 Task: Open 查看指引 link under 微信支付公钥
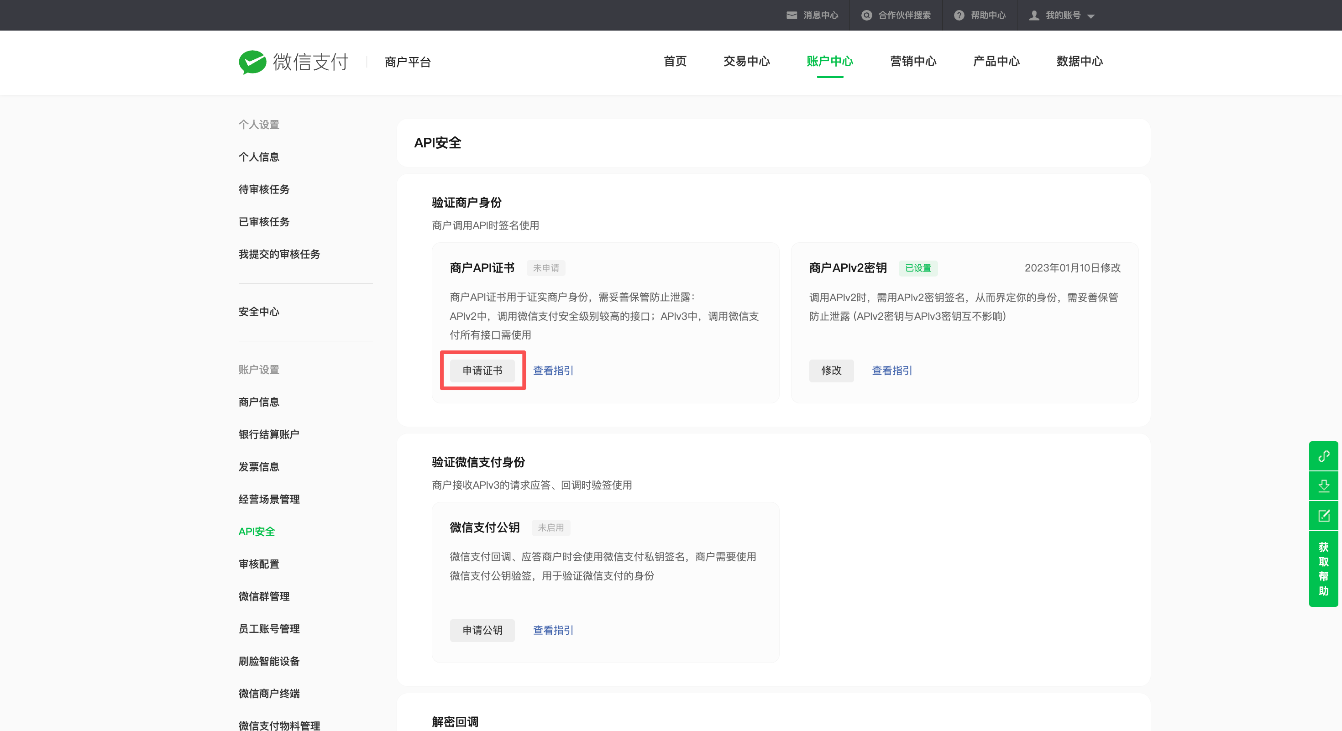click(x=553, y=630)
